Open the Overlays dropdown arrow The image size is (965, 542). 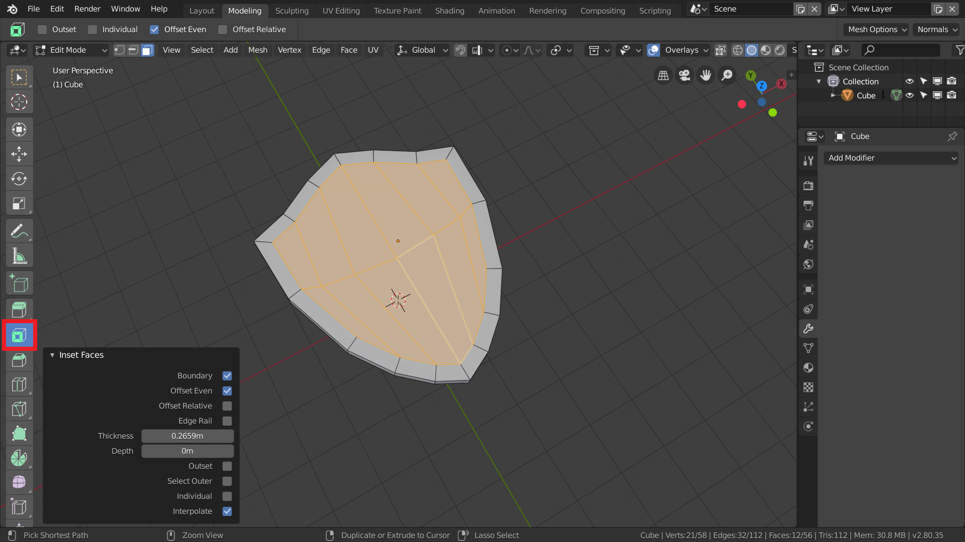coord(706,50)
